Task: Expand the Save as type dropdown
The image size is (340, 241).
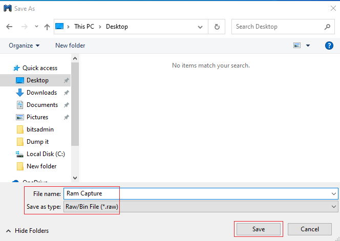Action: coord(334,207)
